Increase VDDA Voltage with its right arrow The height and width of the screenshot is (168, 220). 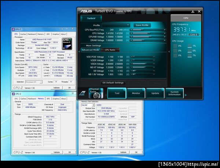click(x=154, y=64)
